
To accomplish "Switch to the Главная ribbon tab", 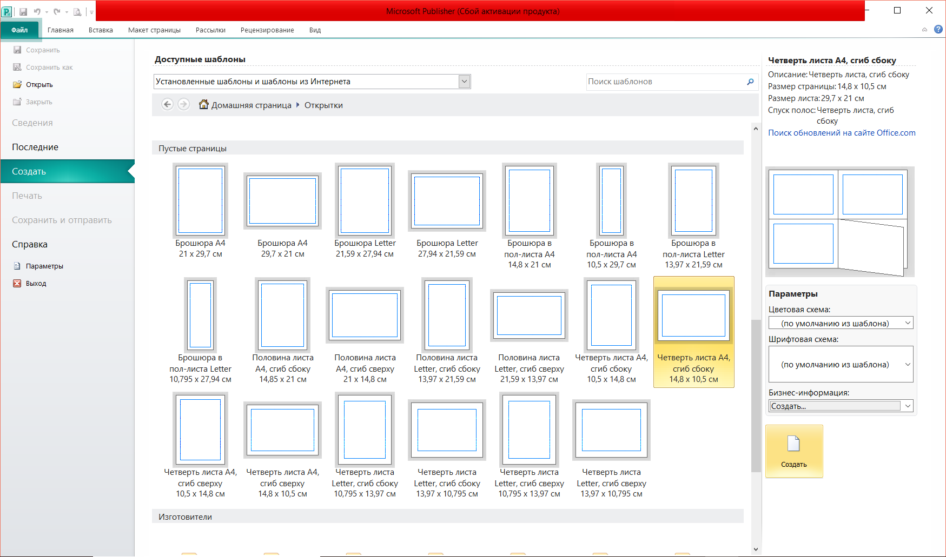I will 61,30.
